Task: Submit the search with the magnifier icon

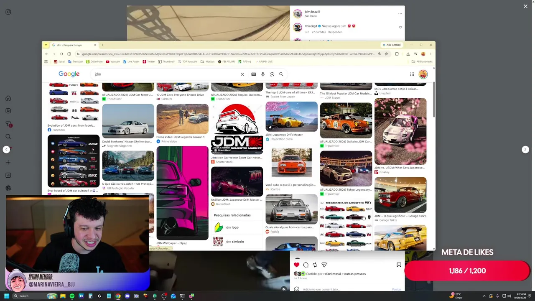Action: pyautogui.click(x=281, y=74)
